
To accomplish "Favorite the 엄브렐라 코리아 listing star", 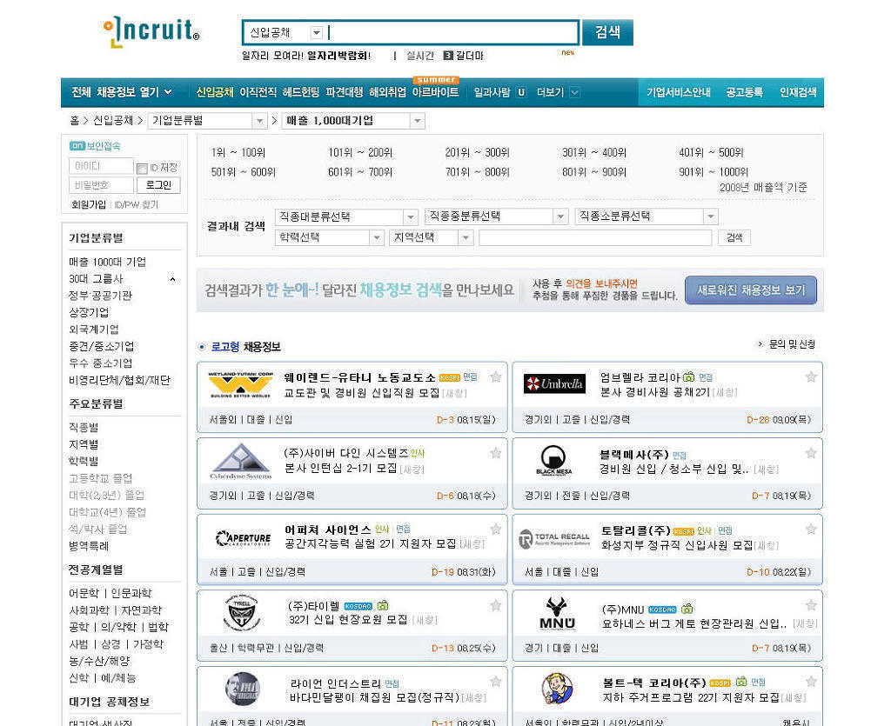I will tap(811, 376).
